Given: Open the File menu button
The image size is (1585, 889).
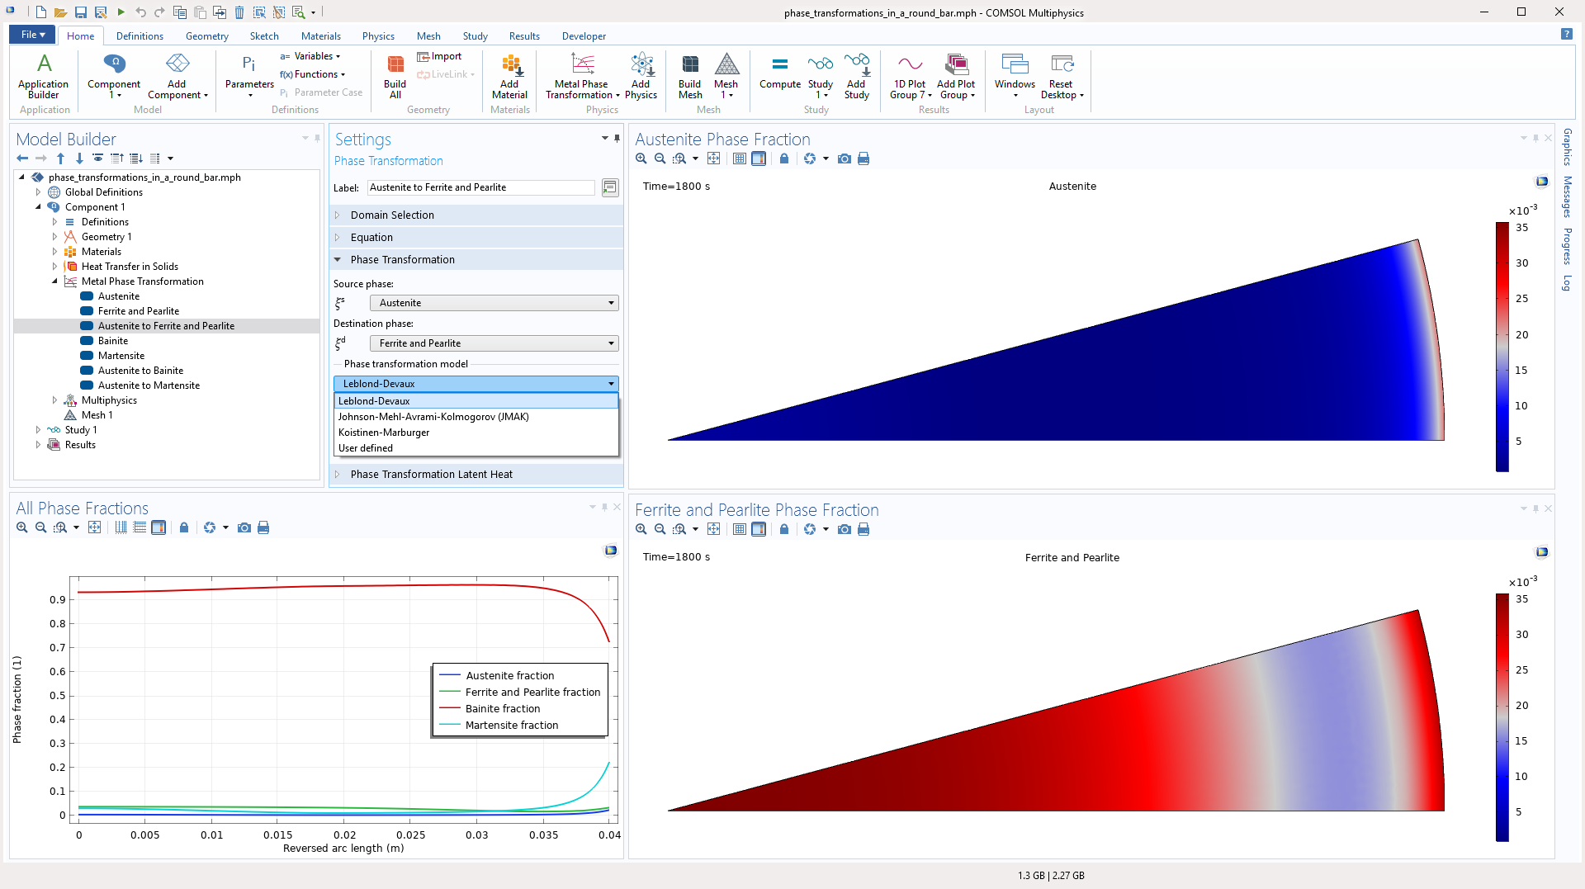Looking at the screenshot, I should click(32, 35).
